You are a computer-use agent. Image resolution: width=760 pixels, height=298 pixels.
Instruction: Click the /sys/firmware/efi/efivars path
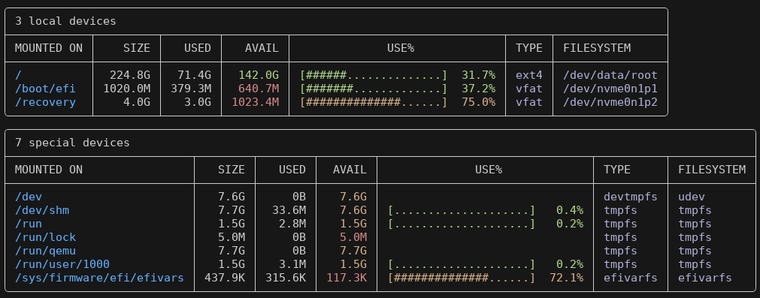coord(99,278)
